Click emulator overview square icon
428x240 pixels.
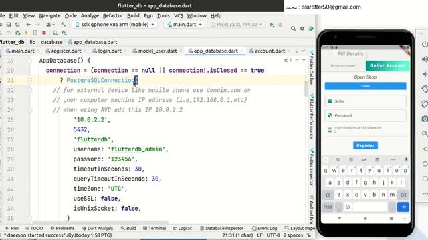[425, 179]
